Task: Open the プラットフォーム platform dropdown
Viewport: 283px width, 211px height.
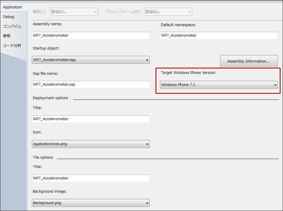Action: pyautogui.click(x=168, y=12)
